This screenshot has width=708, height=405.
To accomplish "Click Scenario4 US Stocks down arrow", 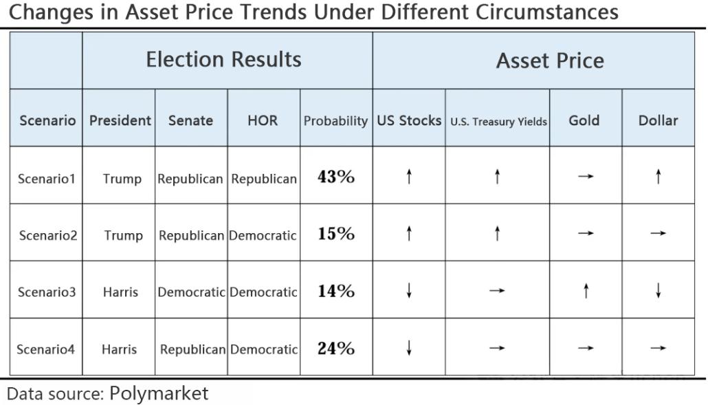I will point(409,349).
